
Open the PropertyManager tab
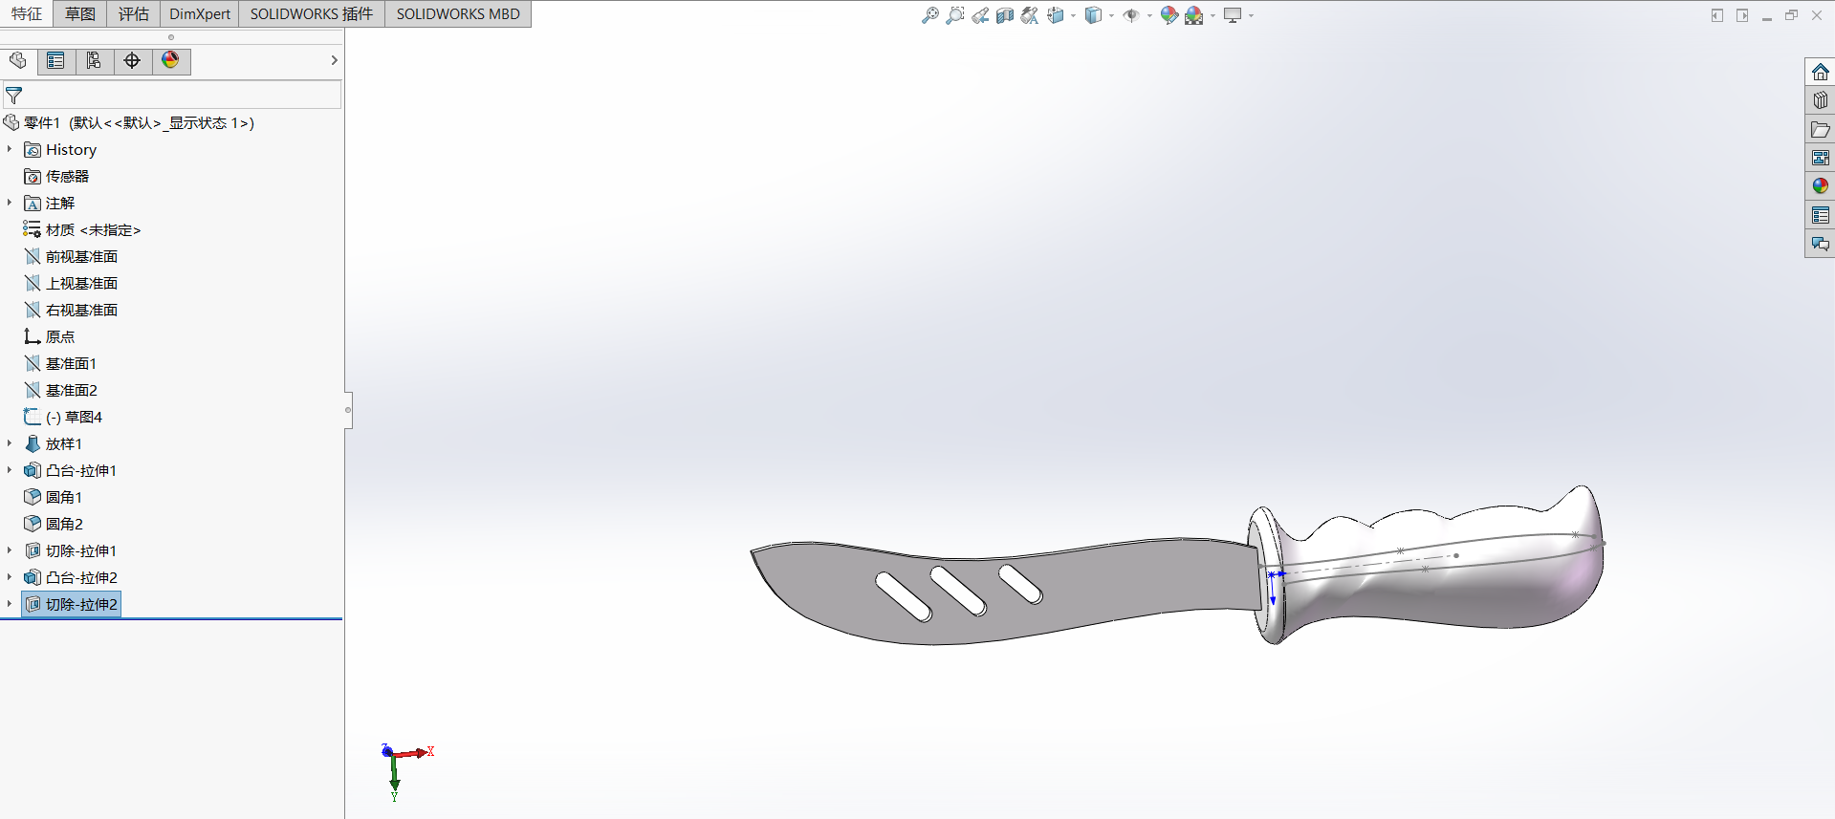pyautogui.click(x=56, y=61)
